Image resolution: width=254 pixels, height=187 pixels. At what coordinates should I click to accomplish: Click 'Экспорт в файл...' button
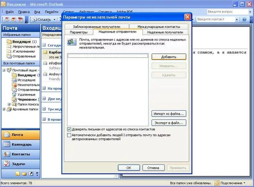[169, 123]
